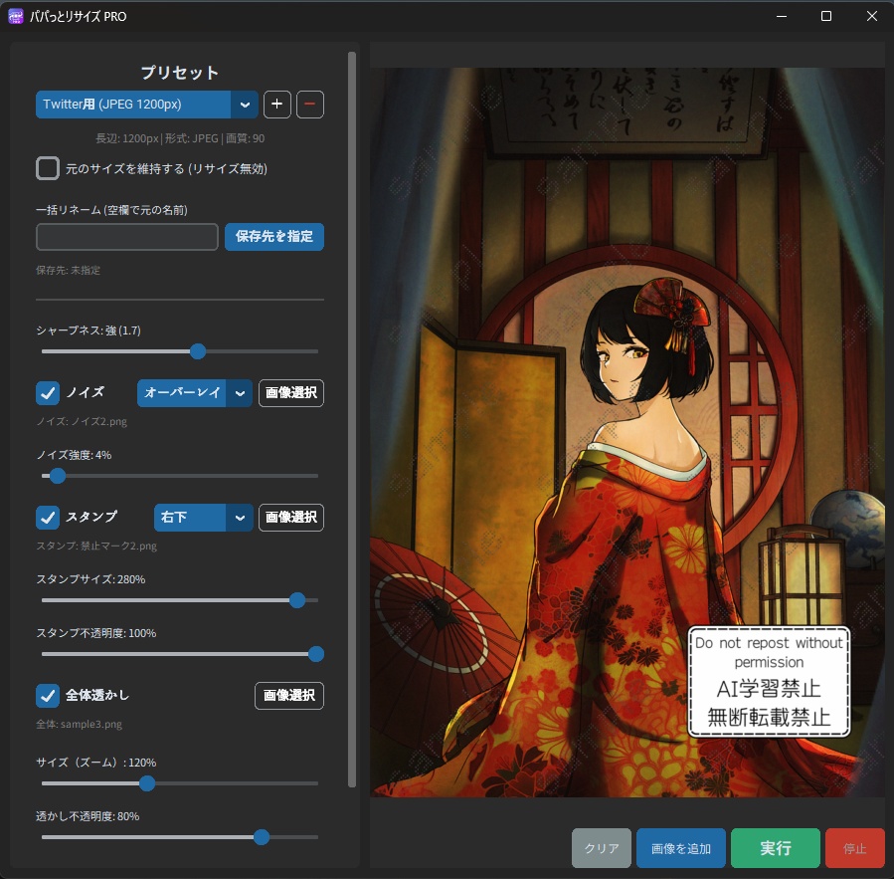Click the settings panel vertical scrollbar
The width and height of the screenshot is (894, 879).
tap(352, 419)
